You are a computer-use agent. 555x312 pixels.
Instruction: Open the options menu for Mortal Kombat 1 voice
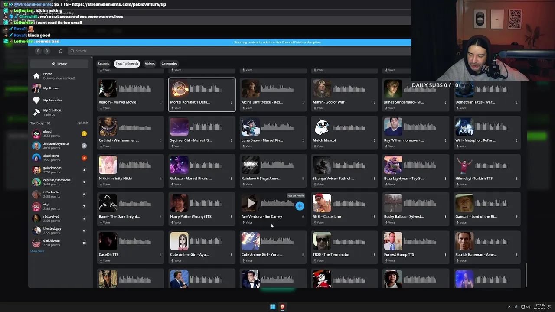pyautogui.click(x=231, y=102)
